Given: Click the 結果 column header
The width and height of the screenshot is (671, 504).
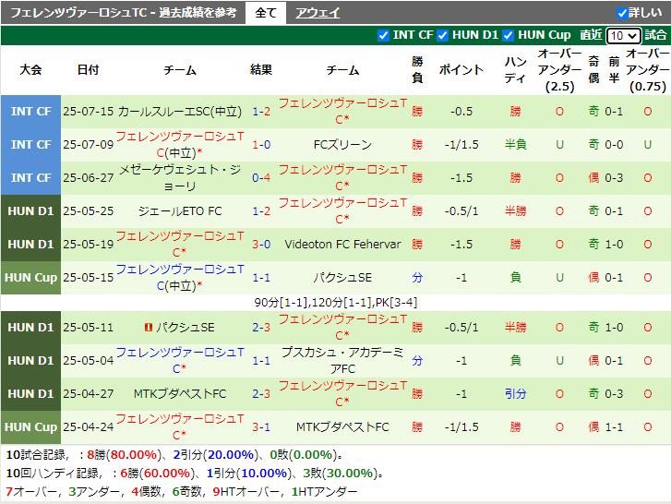Looking at the screenshot, I should pyautogui.click(x=261, y=70).
